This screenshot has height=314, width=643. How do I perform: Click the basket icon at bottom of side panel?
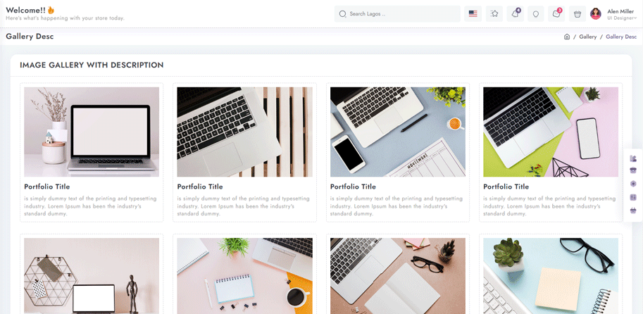(632, 211)
